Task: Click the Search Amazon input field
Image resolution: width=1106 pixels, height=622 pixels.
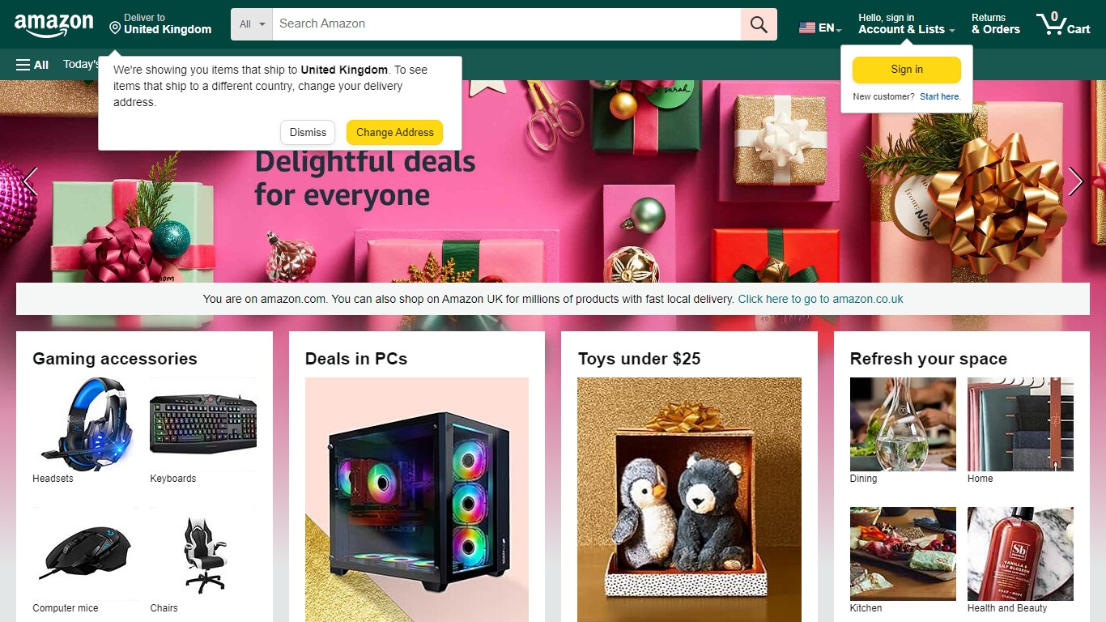Action: [506, 24]
